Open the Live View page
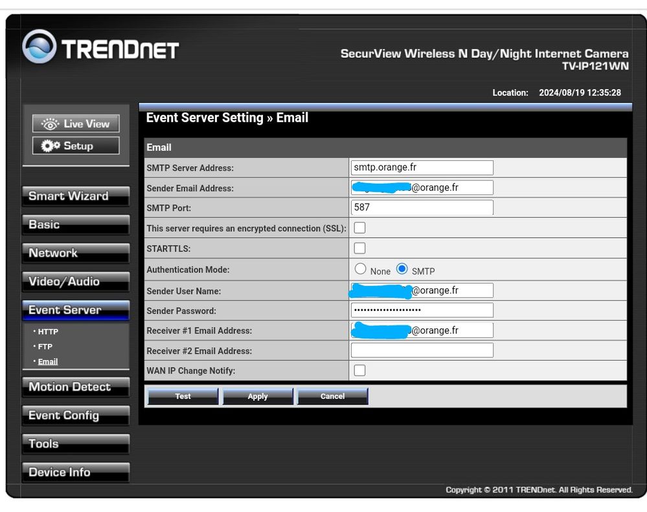 tap(76, 123)
